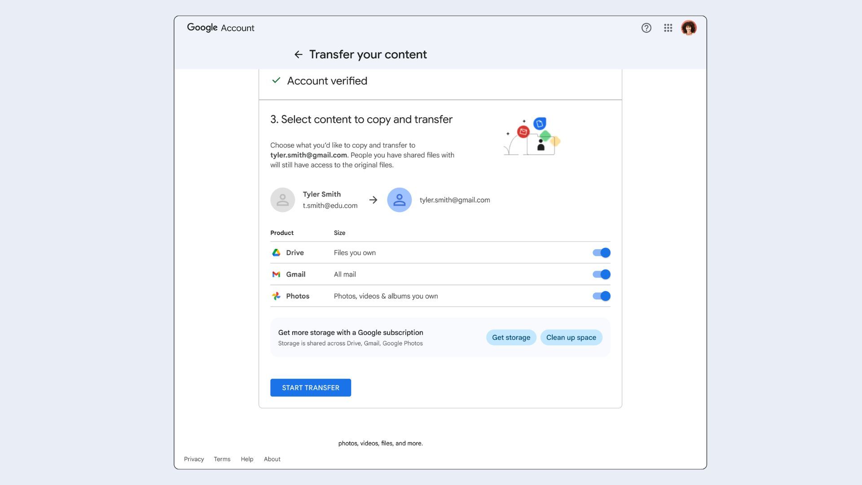This screenshot has height=485, width=862.
Task: Click the Gmail product name
Action: pyautogui.click(x=295, y=274)
